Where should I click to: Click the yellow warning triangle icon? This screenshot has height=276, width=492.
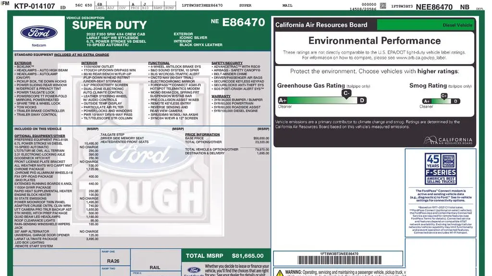tap(280, 273)
